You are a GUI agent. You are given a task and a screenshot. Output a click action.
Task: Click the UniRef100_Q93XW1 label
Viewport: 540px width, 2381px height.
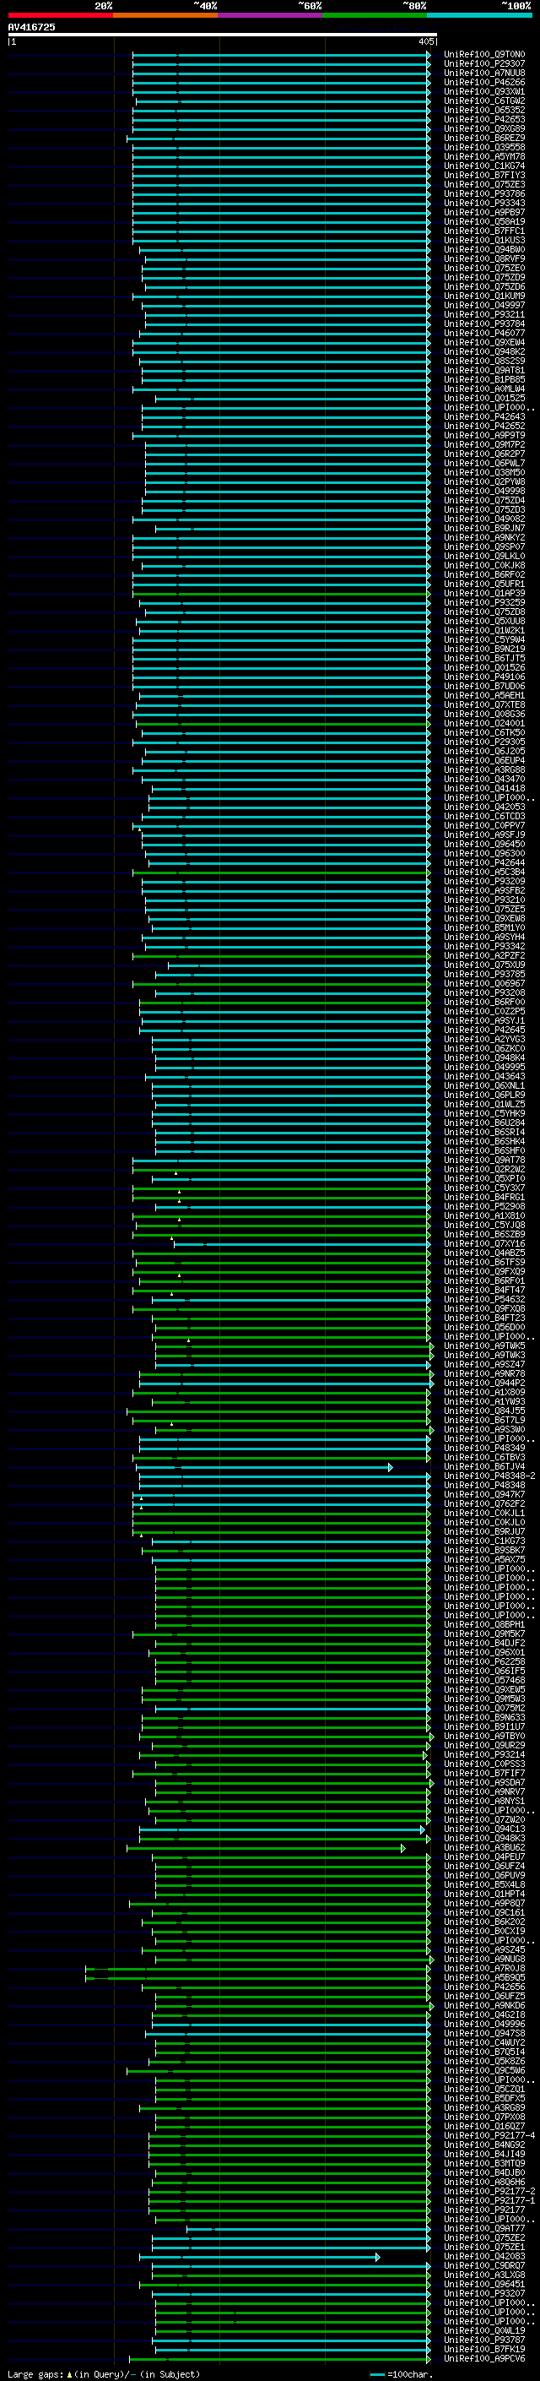[x=484, y=91]
